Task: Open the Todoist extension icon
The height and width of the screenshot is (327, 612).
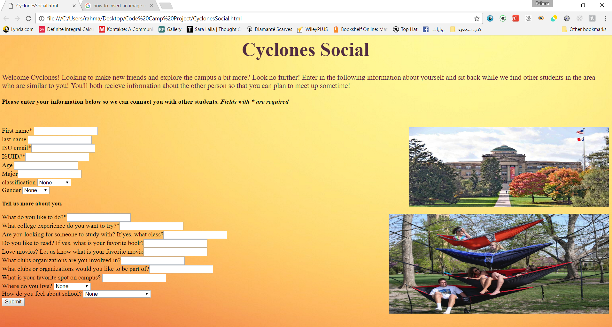Action: pos(515,18)
